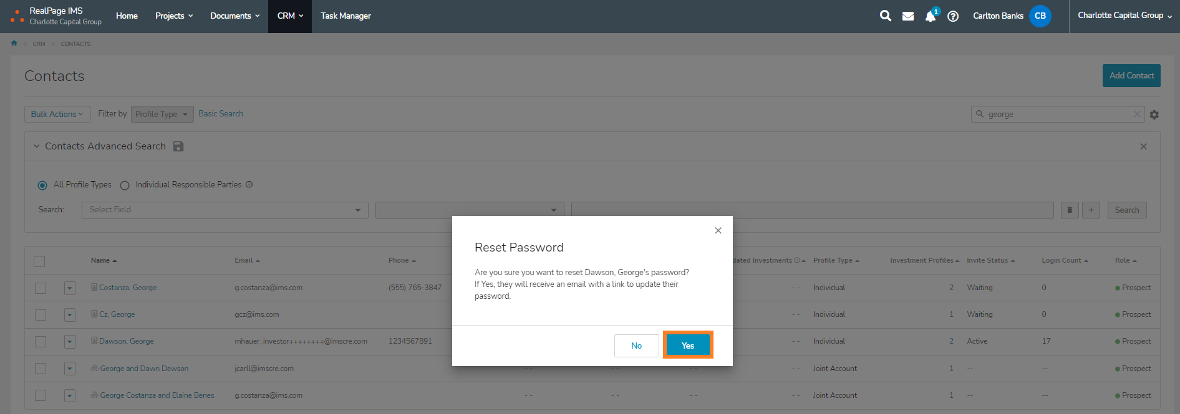This screenshot has height=414, width=1180.
Task: Select All Profile Types radio button
Action: click(x=42, y=186)
